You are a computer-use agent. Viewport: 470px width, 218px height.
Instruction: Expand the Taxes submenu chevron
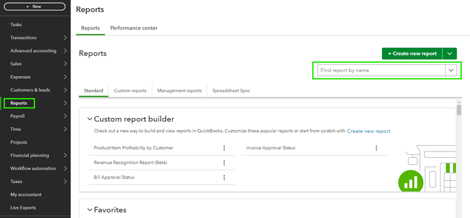click(65, 181)
